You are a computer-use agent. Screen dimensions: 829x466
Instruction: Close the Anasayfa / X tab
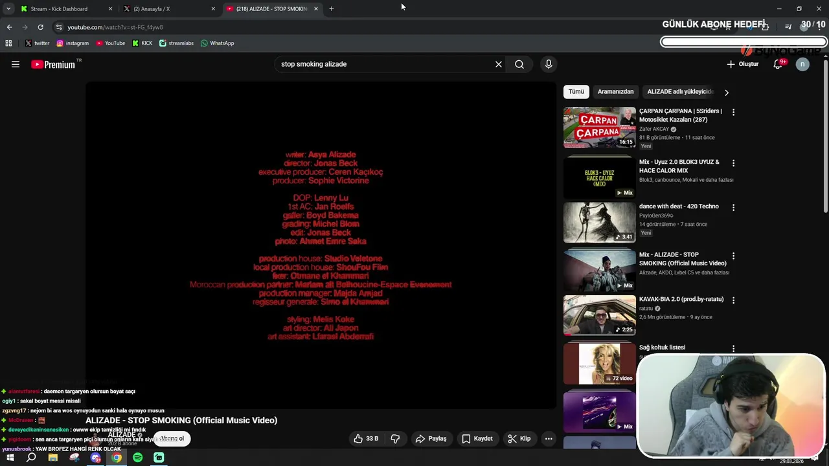213,9
